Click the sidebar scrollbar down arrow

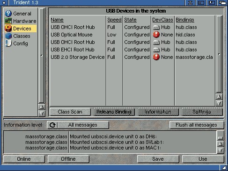coord(42,114)
